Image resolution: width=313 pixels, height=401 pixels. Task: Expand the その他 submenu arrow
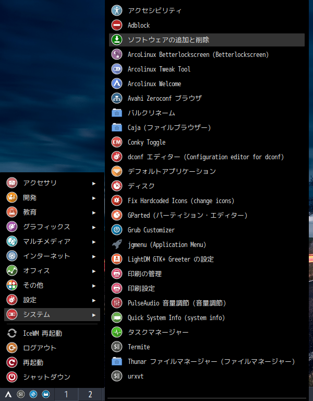(x=94, y=286)
